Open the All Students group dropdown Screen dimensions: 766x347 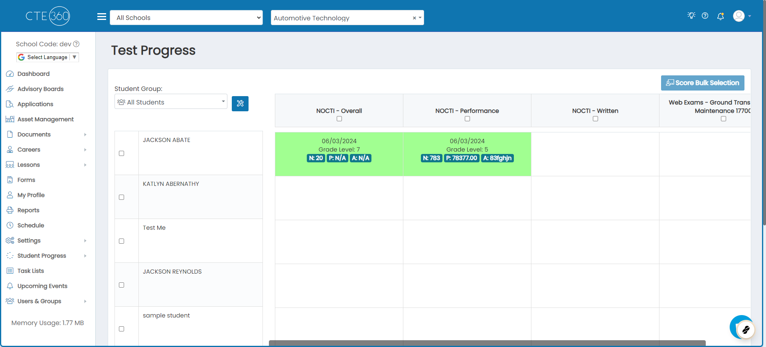(171, 102)
